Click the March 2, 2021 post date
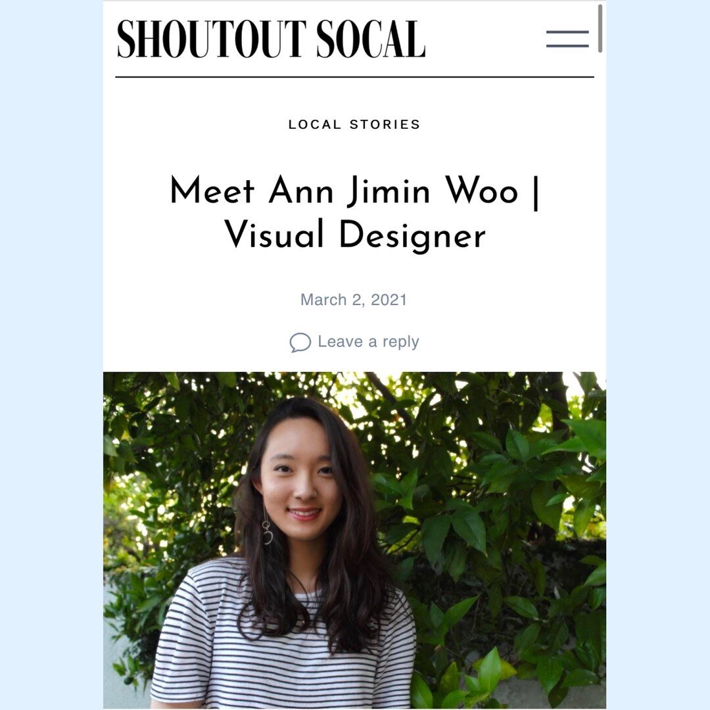 pos(354,300)
